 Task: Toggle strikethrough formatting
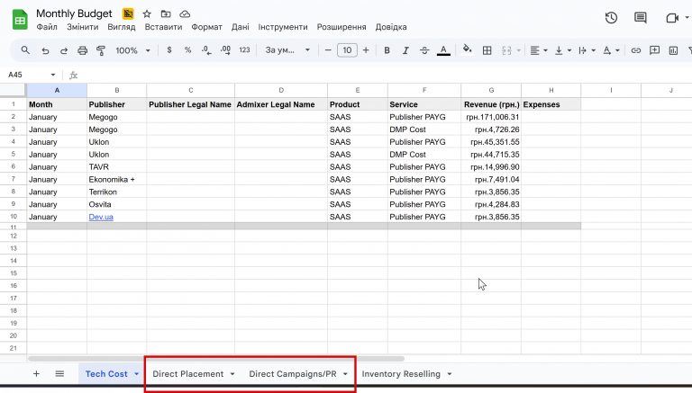point(424,50)
